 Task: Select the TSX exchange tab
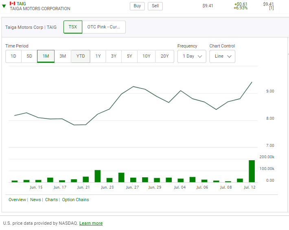pos(73,27)
